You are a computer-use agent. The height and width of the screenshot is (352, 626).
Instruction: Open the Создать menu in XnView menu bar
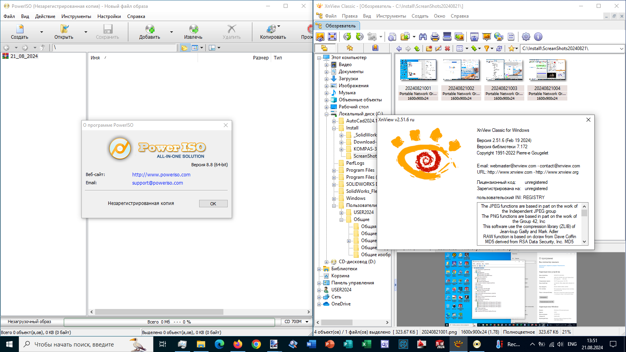pyautogui.click(x=420, y=16)
